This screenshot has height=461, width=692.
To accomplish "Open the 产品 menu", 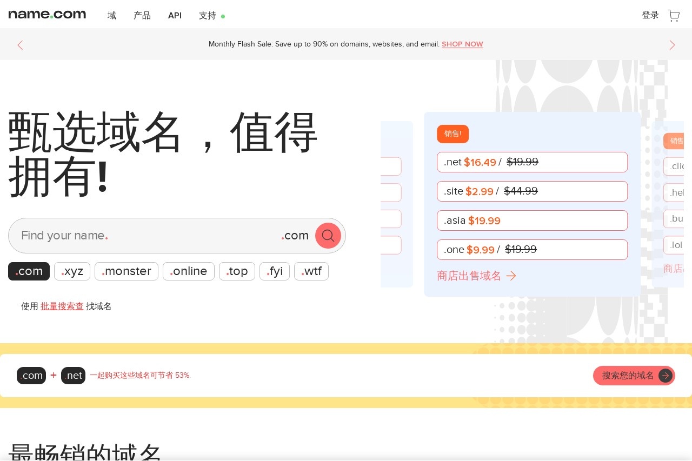I will pyautogui.click(x=142, y=16).
